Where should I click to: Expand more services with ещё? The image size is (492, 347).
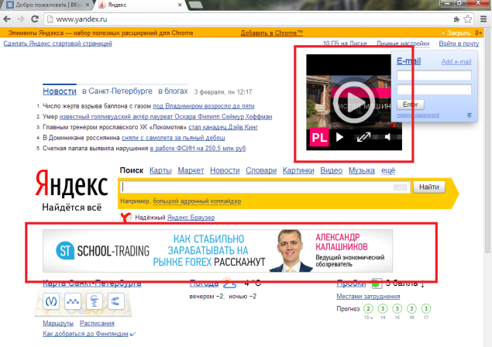tap(388, 170)
